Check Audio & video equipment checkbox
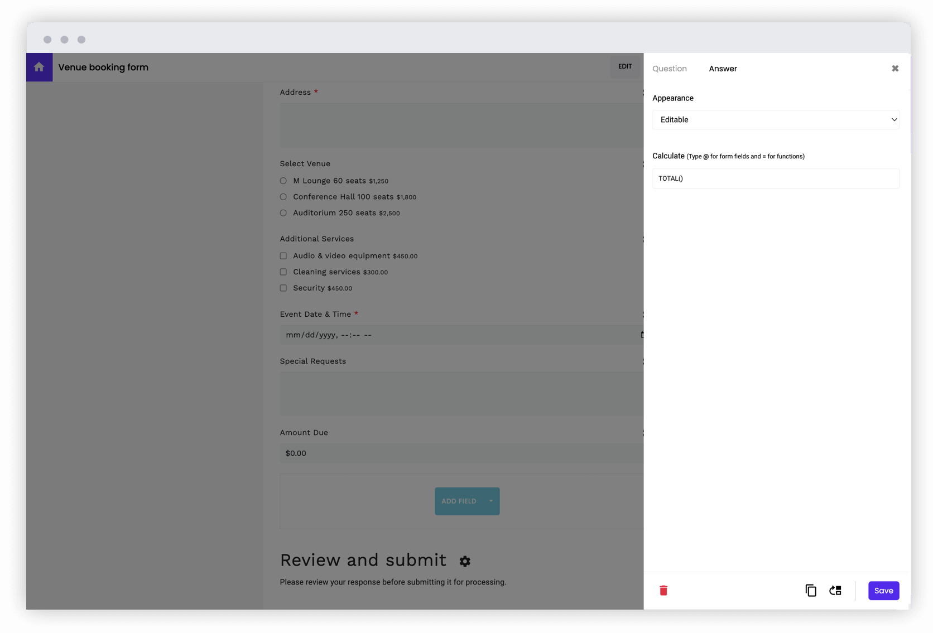Viewport: 933px width, 633px height. coord(283,256)
